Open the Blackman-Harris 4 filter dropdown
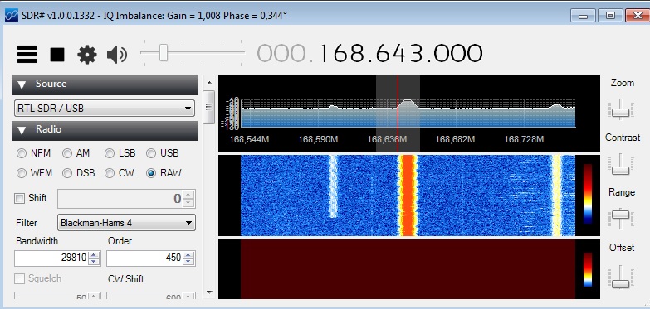This screenshot has height=309, width=650. click(126, 223)
